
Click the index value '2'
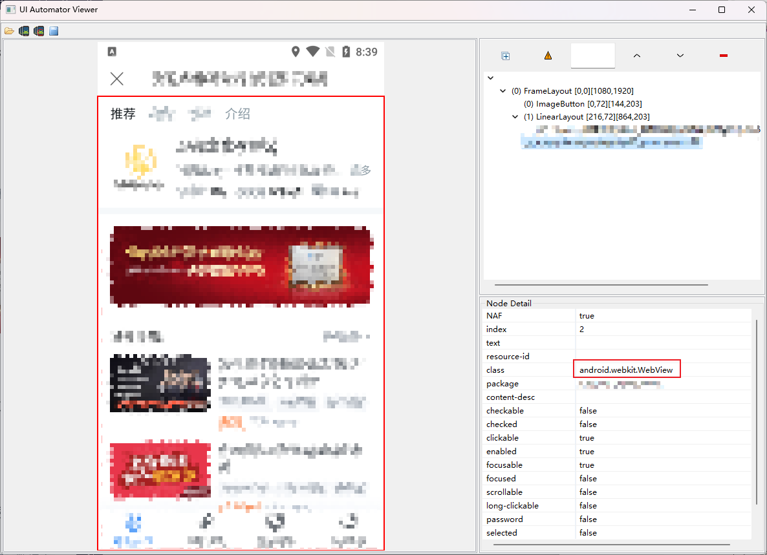(581, 330)
